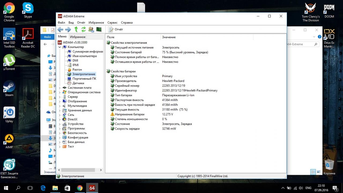Open the Справка menu
This screenshot has width=343, height=193.
click(127, 23)
